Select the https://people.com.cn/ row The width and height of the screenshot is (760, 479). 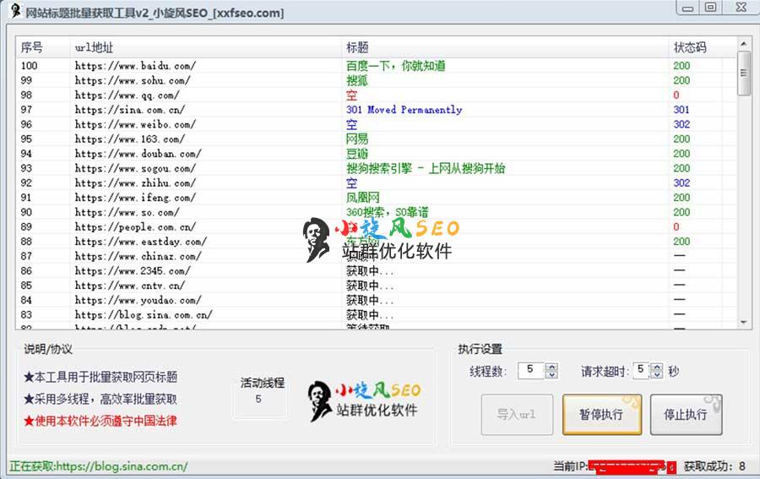(x=376, y=227)
